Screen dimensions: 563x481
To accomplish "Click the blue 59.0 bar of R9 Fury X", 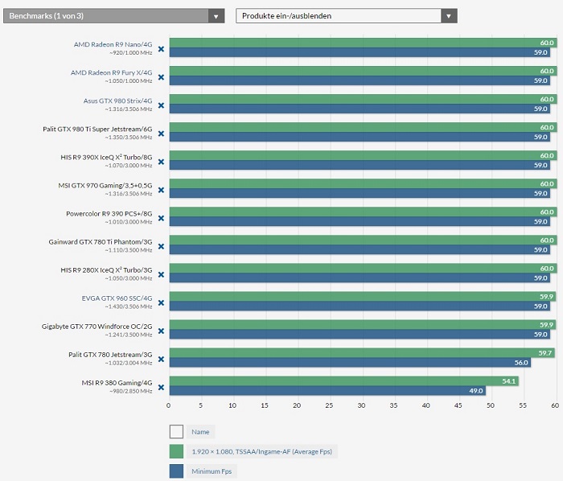I will (x=360, y=80).
